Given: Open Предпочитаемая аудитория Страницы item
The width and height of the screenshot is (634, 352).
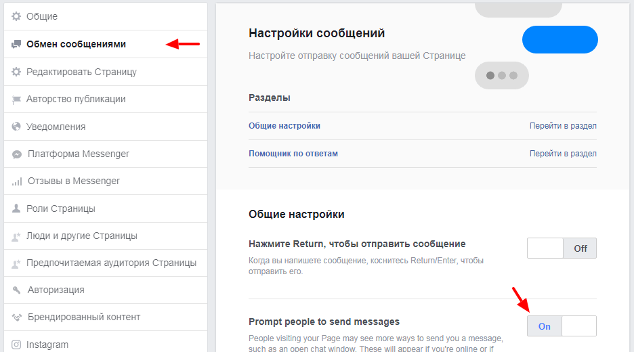Looking at the screenshot, I should click(x=106, y=263).
